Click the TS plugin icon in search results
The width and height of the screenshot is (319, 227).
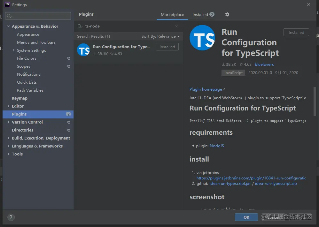83,50
